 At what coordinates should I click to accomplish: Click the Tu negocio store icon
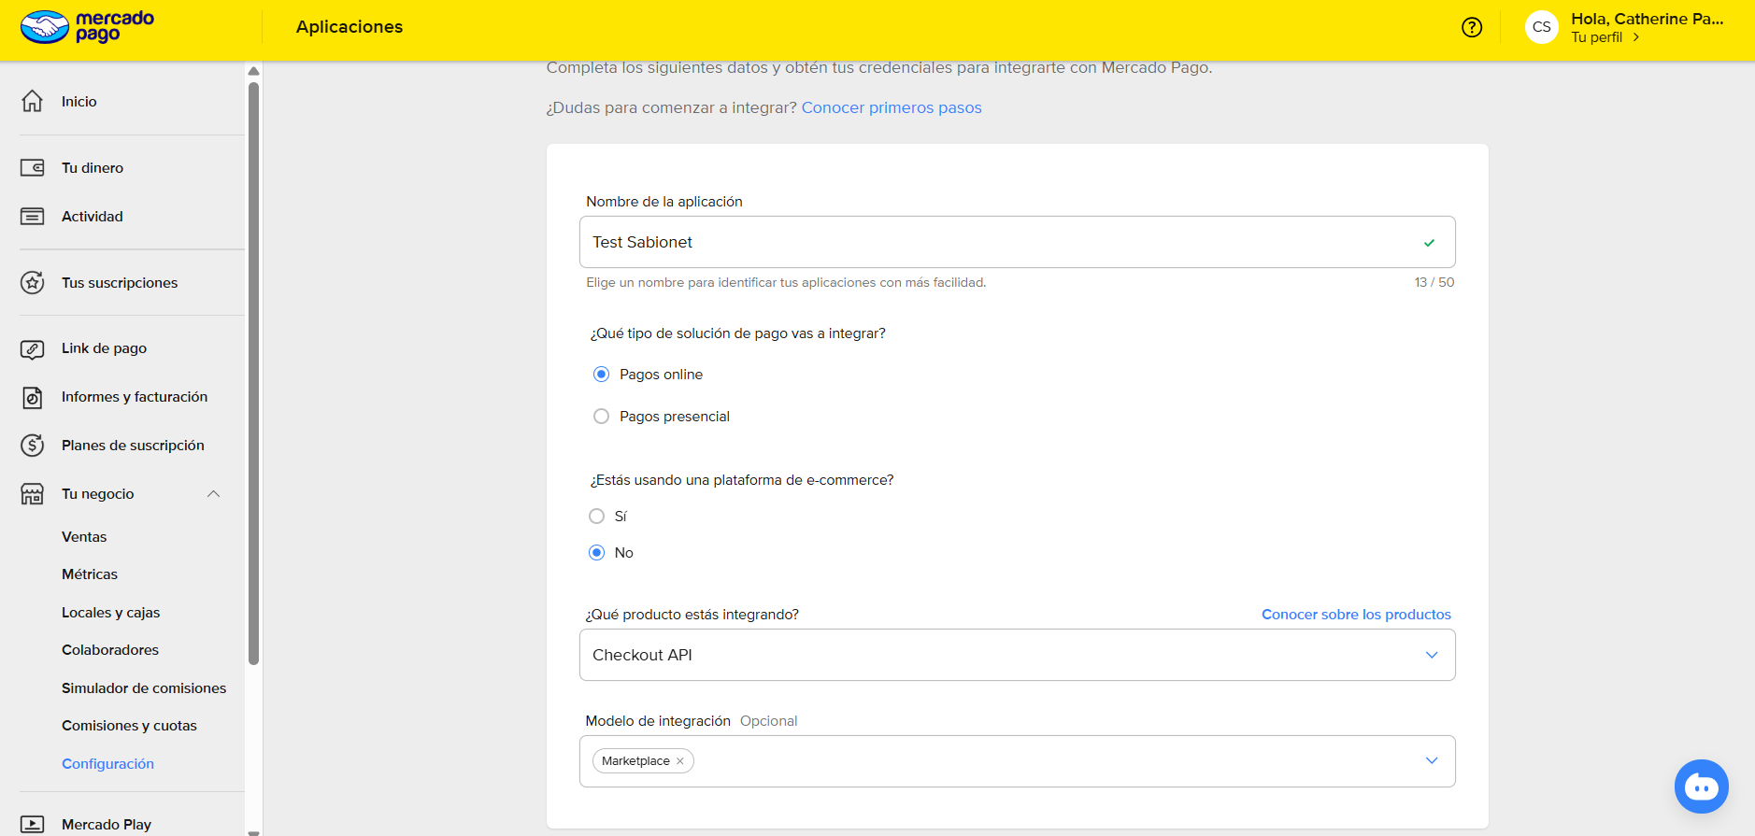[33, 494]
